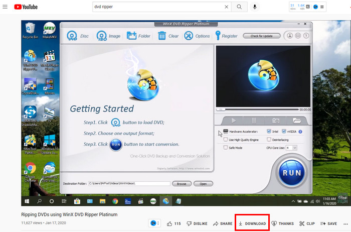Click the WinX preview pause button
This screenshot has width=351, height=232.
[254, 121]
